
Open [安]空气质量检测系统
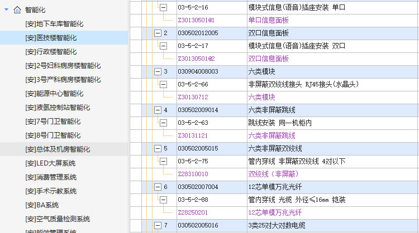[x=58, y=219]
